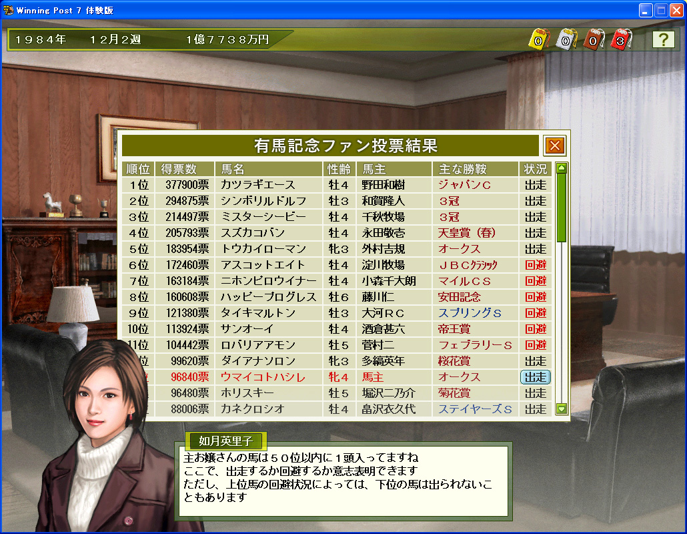
Task: Open help with the question mark button
Action: coord(664,39)
